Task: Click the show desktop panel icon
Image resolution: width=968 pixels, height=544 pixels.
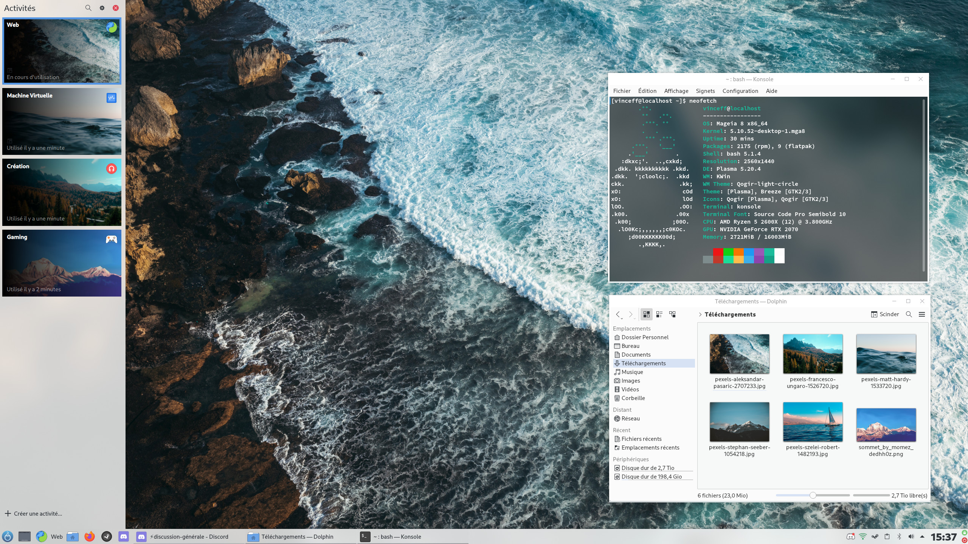Action: (x=24, y=536)
